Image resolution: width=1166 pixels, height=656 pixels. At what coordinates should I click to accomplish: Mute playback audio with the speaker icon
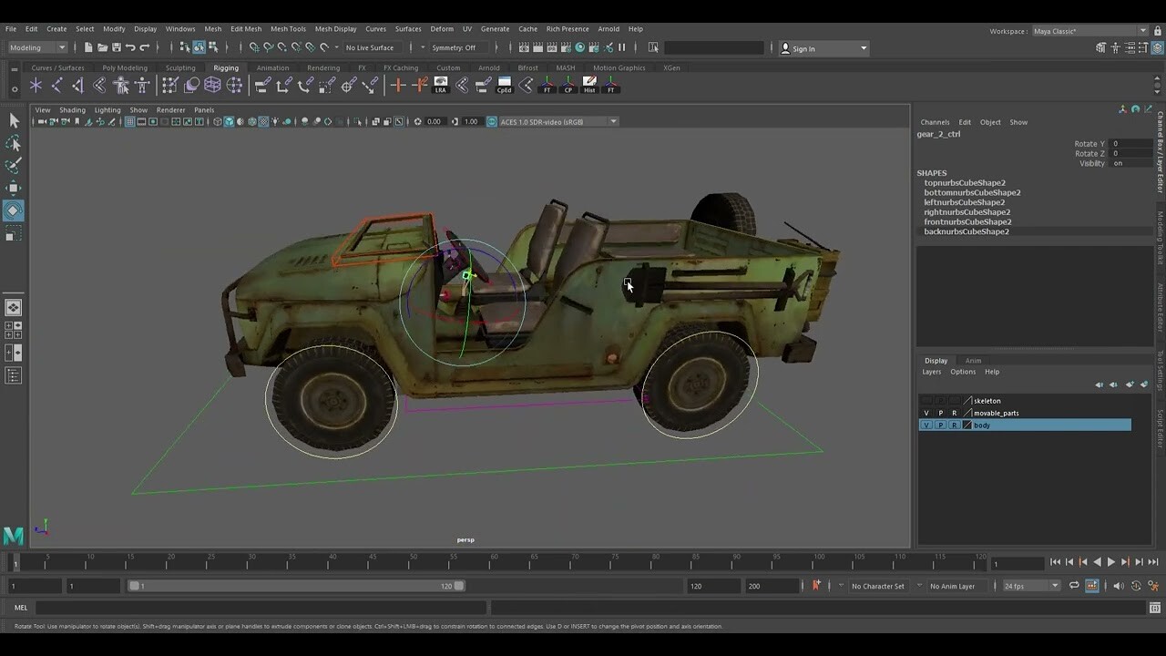[1118, 586]
